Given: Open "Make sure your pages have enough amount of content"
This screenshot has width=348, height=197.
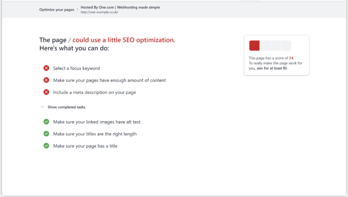Looking at the screenshot, I should point(109,80).
